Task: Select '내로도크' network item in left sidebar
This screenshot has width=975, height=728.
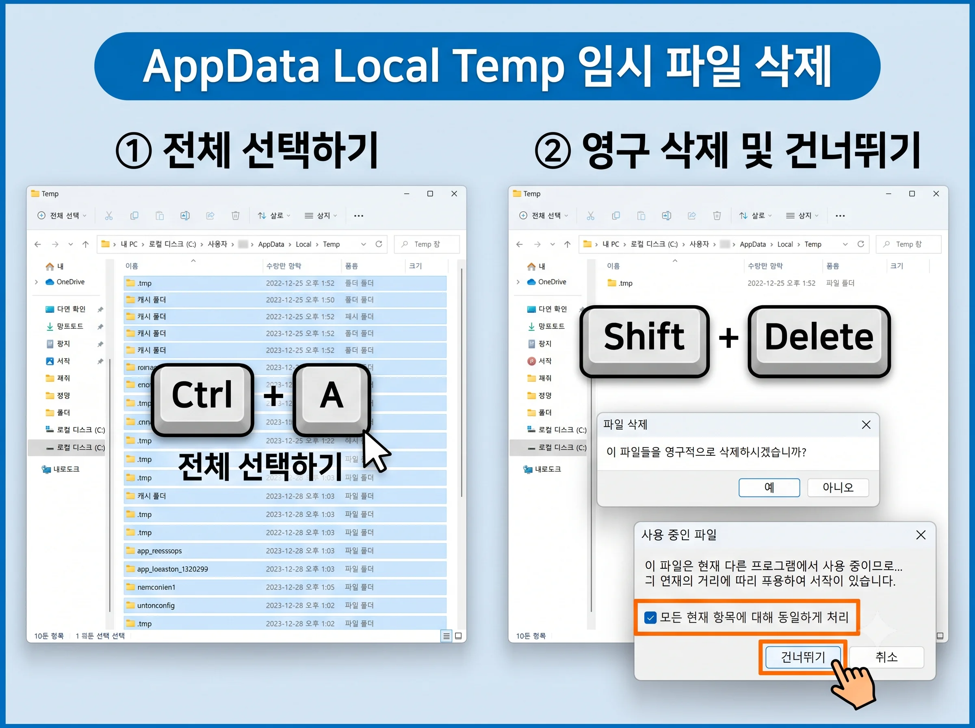Action: (61, 469)
